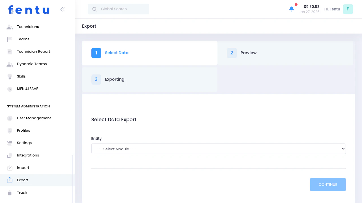The image size is (362, 203).
Task: Select the Import download icon
Action: 10,167
